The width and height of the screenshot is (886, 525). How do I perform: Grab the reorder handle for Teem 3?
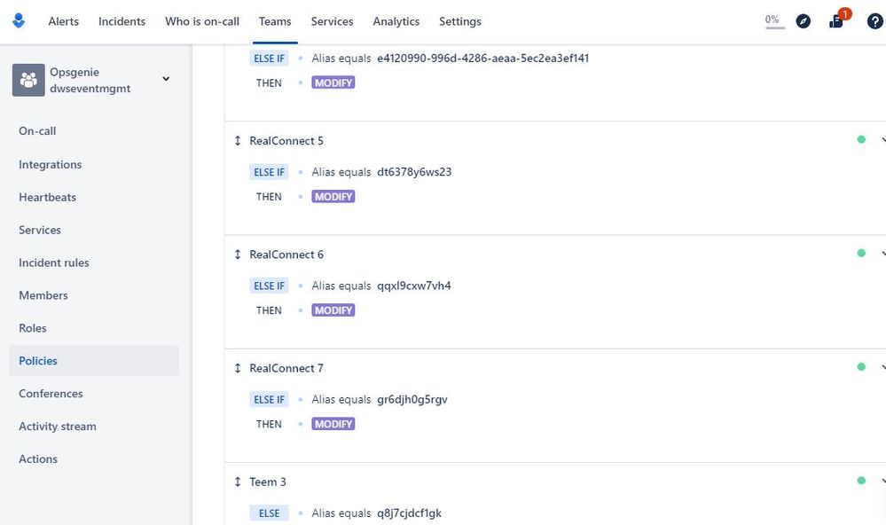coord(238,482)
